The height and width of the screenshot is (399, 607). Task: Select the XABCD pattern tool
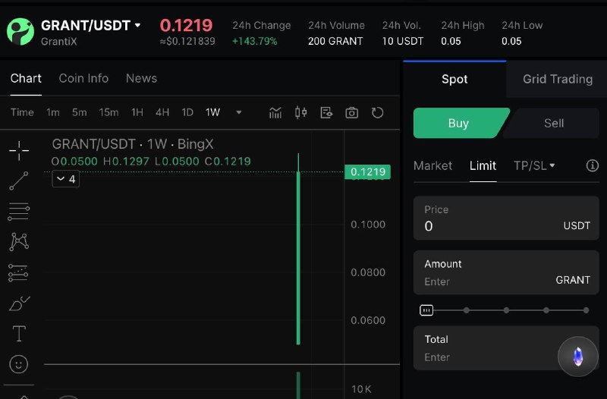19,242
